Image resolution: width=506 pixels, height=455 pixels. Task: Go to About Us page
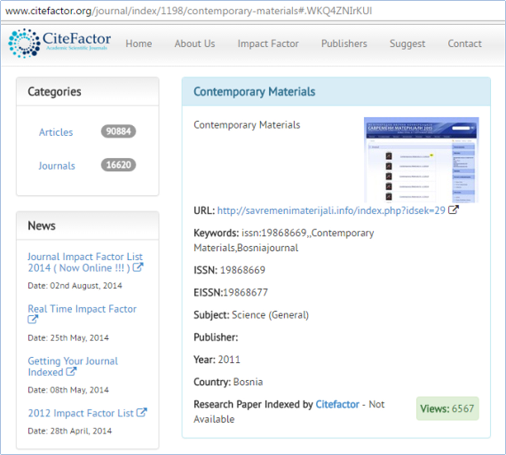pos(195,44)
